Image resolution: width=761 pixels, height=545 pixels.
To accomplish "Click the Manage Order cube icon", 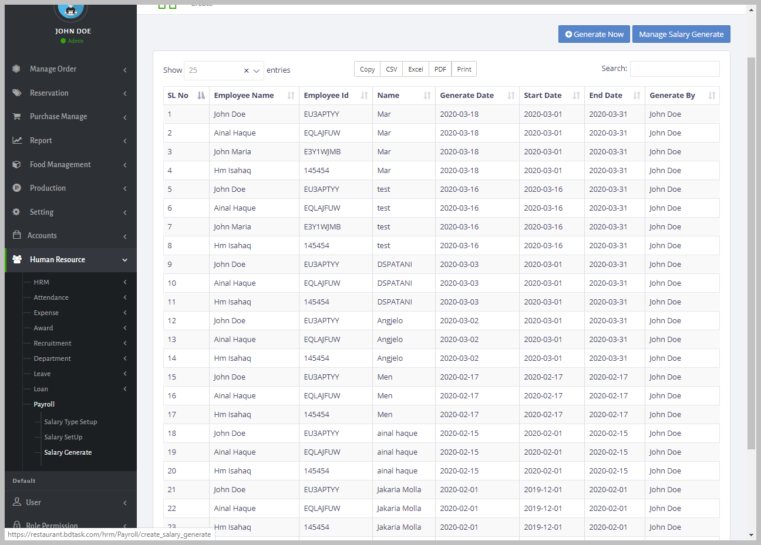I will point(16,69).
